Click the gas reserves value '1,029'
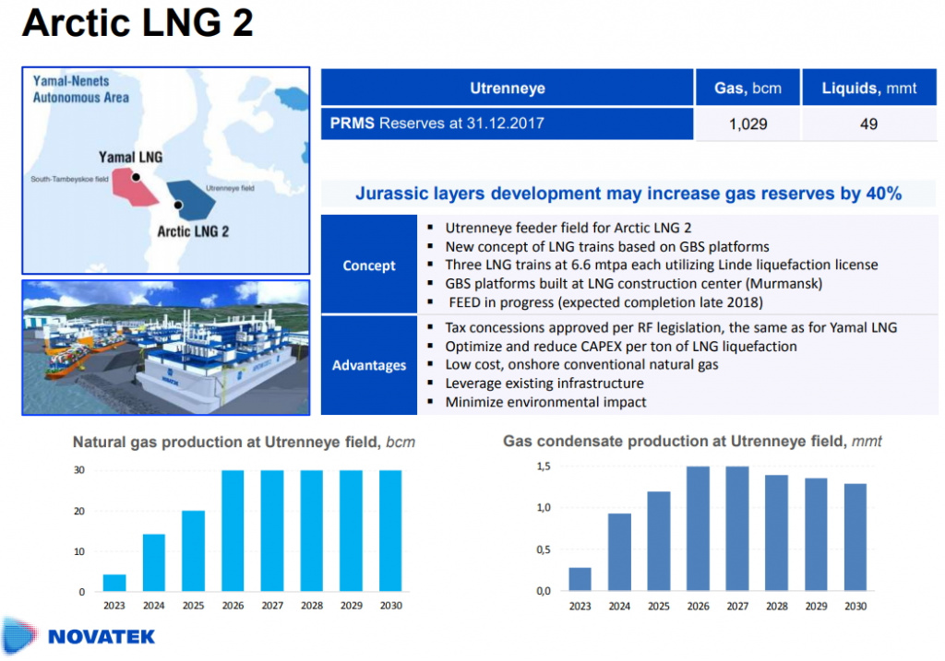The width and height of the screenshot is (945, 661). click(748, 124)
